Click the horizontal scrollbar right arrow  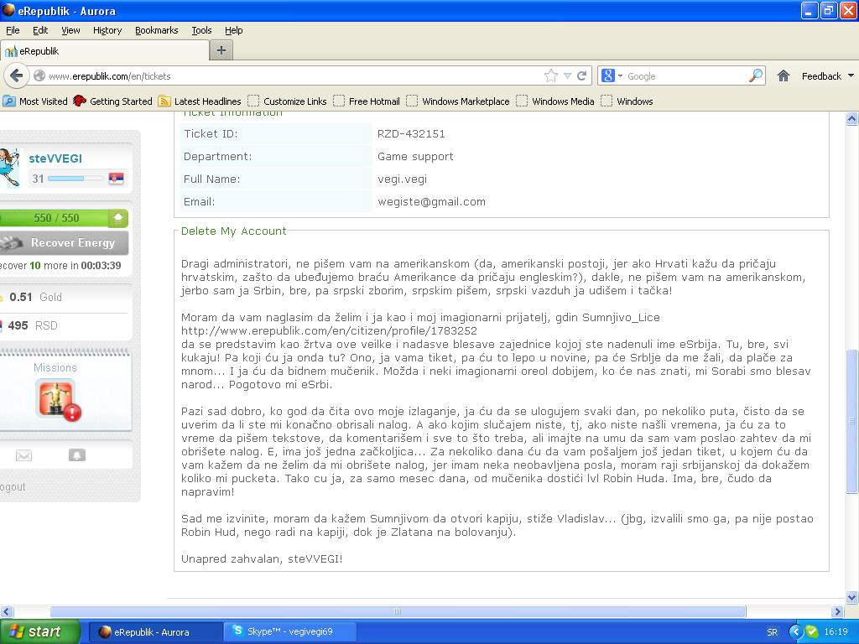click(837, 611)
